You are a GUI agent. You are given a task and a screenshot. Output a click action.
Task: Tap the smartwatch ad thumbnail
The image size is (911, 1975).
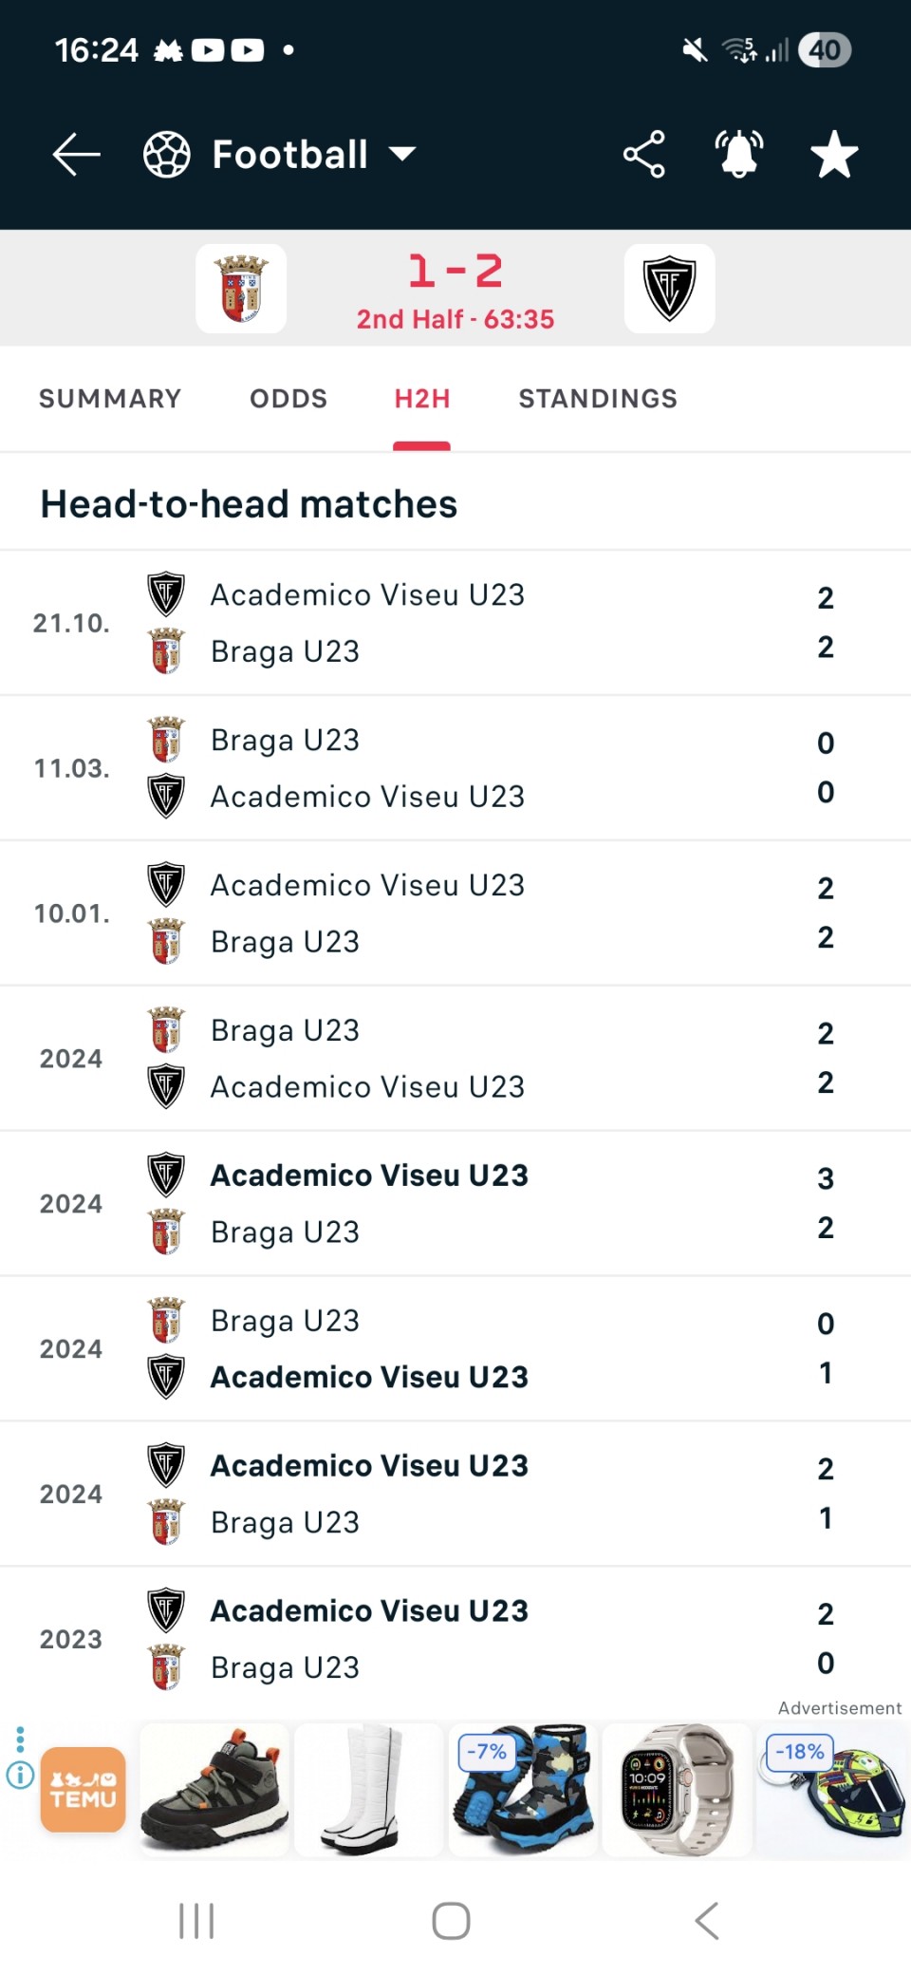(x=678, y=1790)
